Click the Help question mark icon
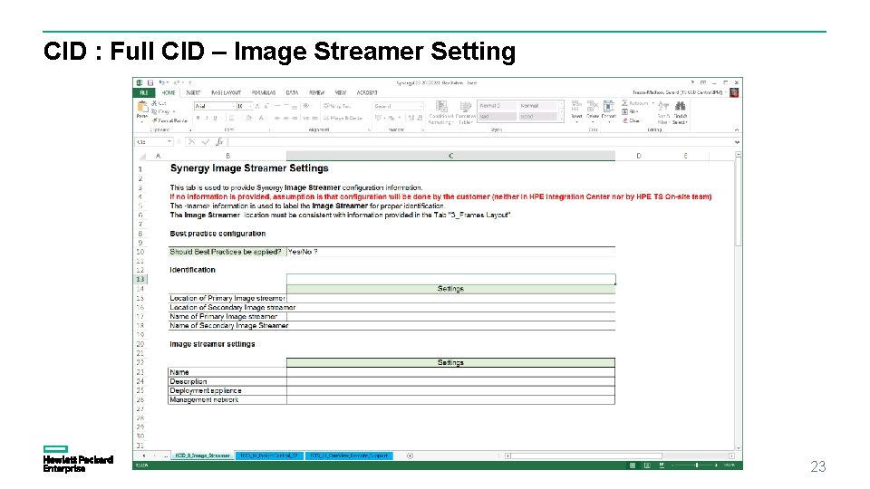This screenshot has height=489, width=870. [691, 82]
